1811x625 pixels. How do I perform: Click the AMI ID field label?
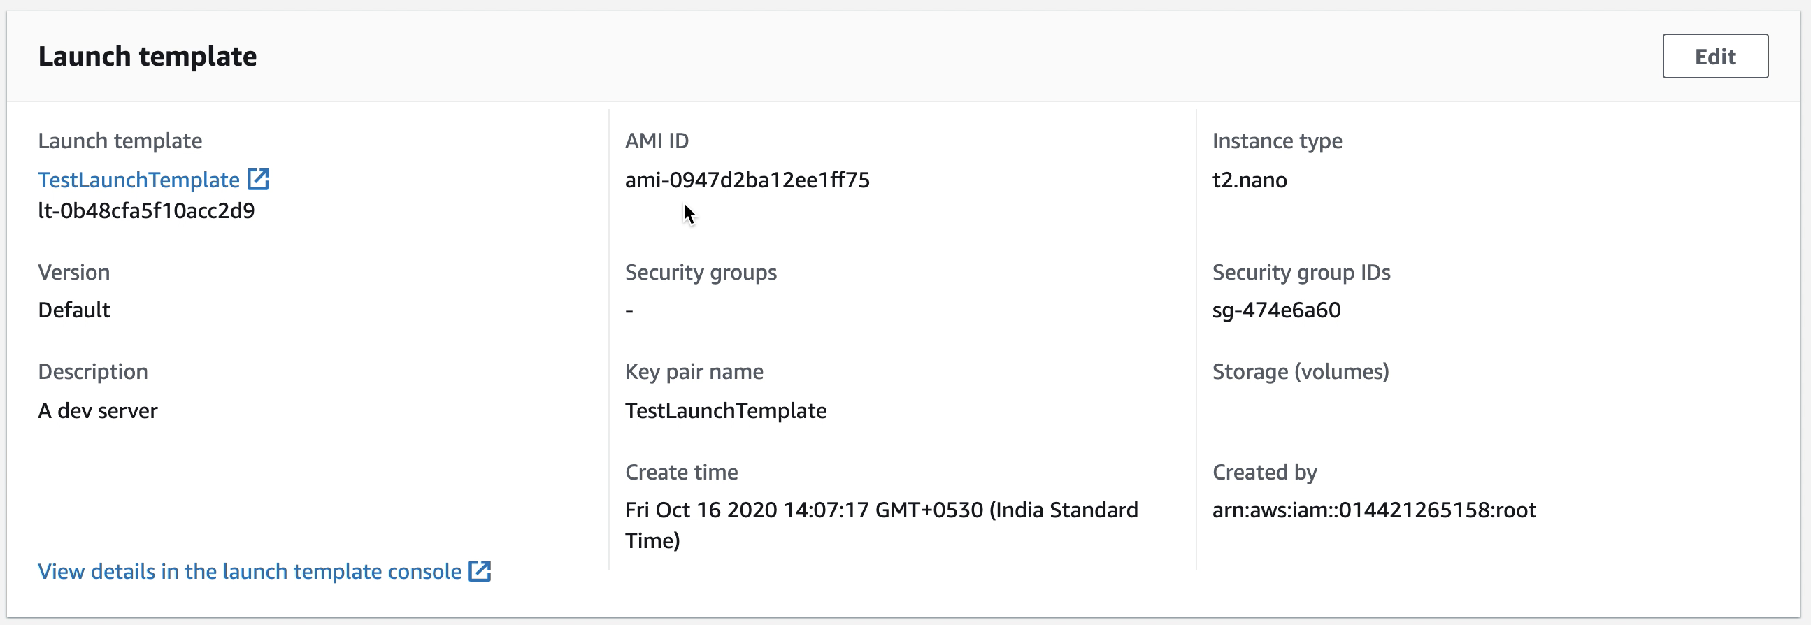[657, 141]
